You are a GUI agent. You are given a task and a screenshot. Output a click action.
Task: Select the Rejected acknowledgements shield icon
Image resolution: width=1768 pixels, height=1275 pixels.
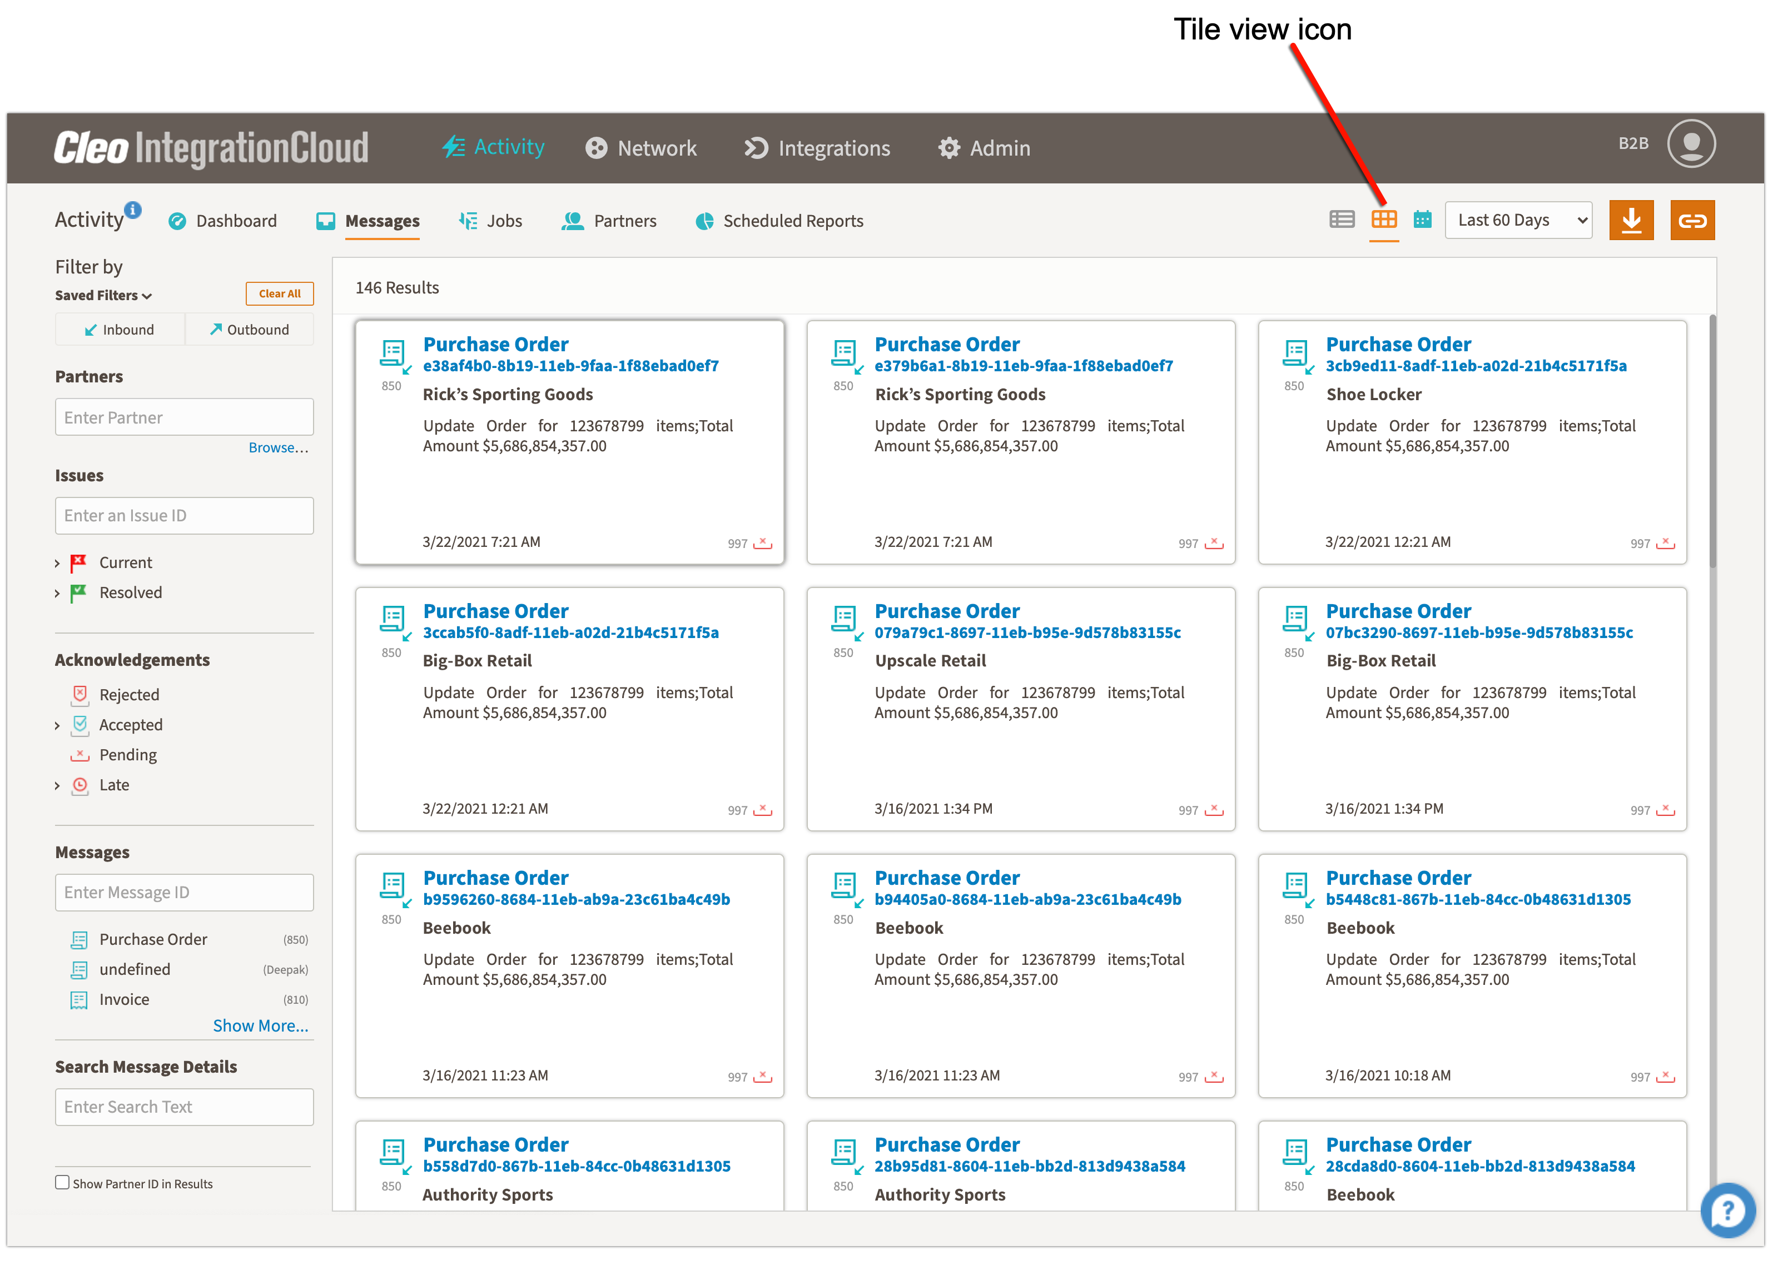pos(80,694)
